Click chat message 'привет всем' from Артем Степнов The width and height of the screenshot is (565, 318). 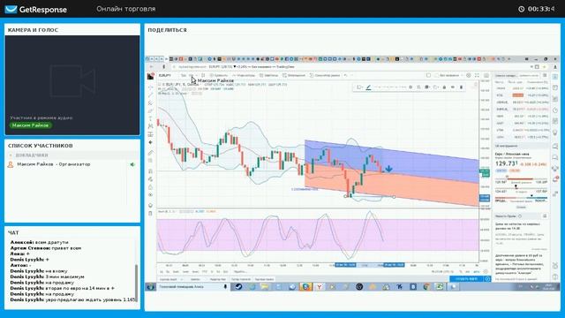click(x=66, y=248)
